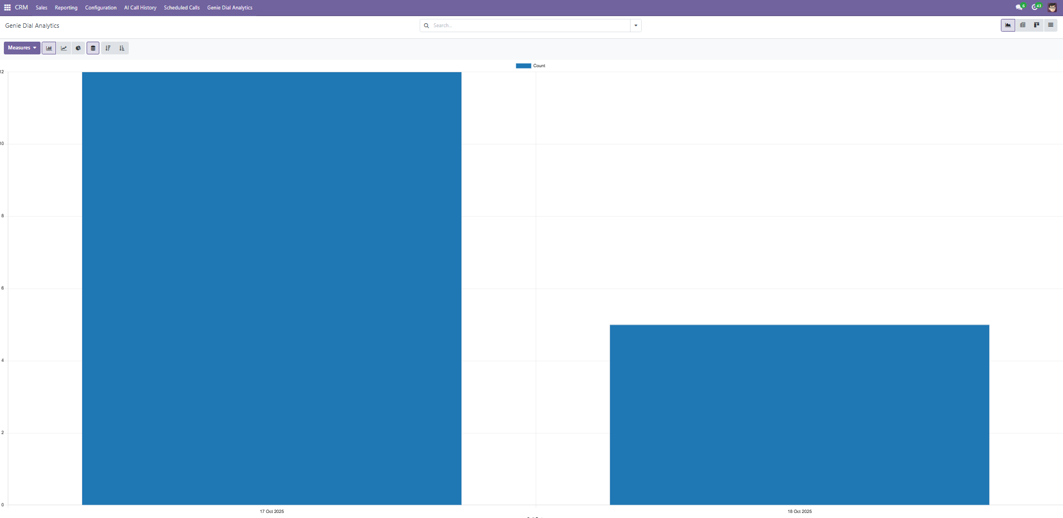Viewport: 1063px width, 518px height.
Task: Go to the CRM home link
Action: tap(21, 8)
